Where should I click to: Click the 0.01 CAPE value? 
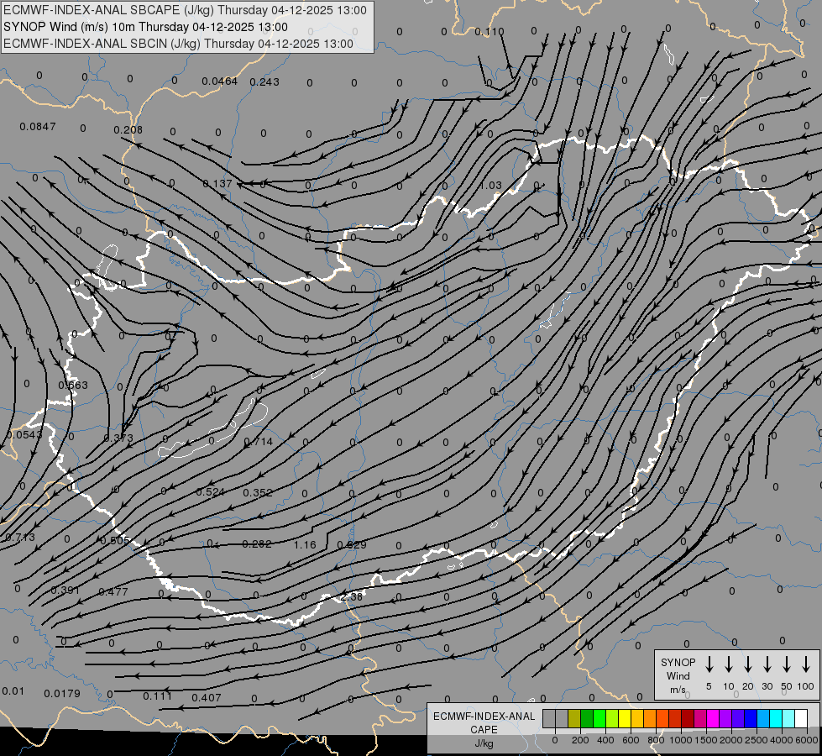13,691
